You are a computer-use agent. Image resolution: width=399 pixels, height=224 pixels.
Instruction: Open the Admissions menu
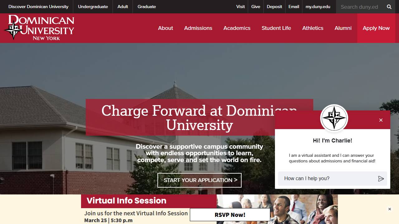click(198, 28)
